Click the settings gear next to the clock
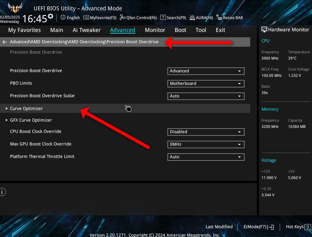Viewport: 312px width, 237px height. pos(51,16)
